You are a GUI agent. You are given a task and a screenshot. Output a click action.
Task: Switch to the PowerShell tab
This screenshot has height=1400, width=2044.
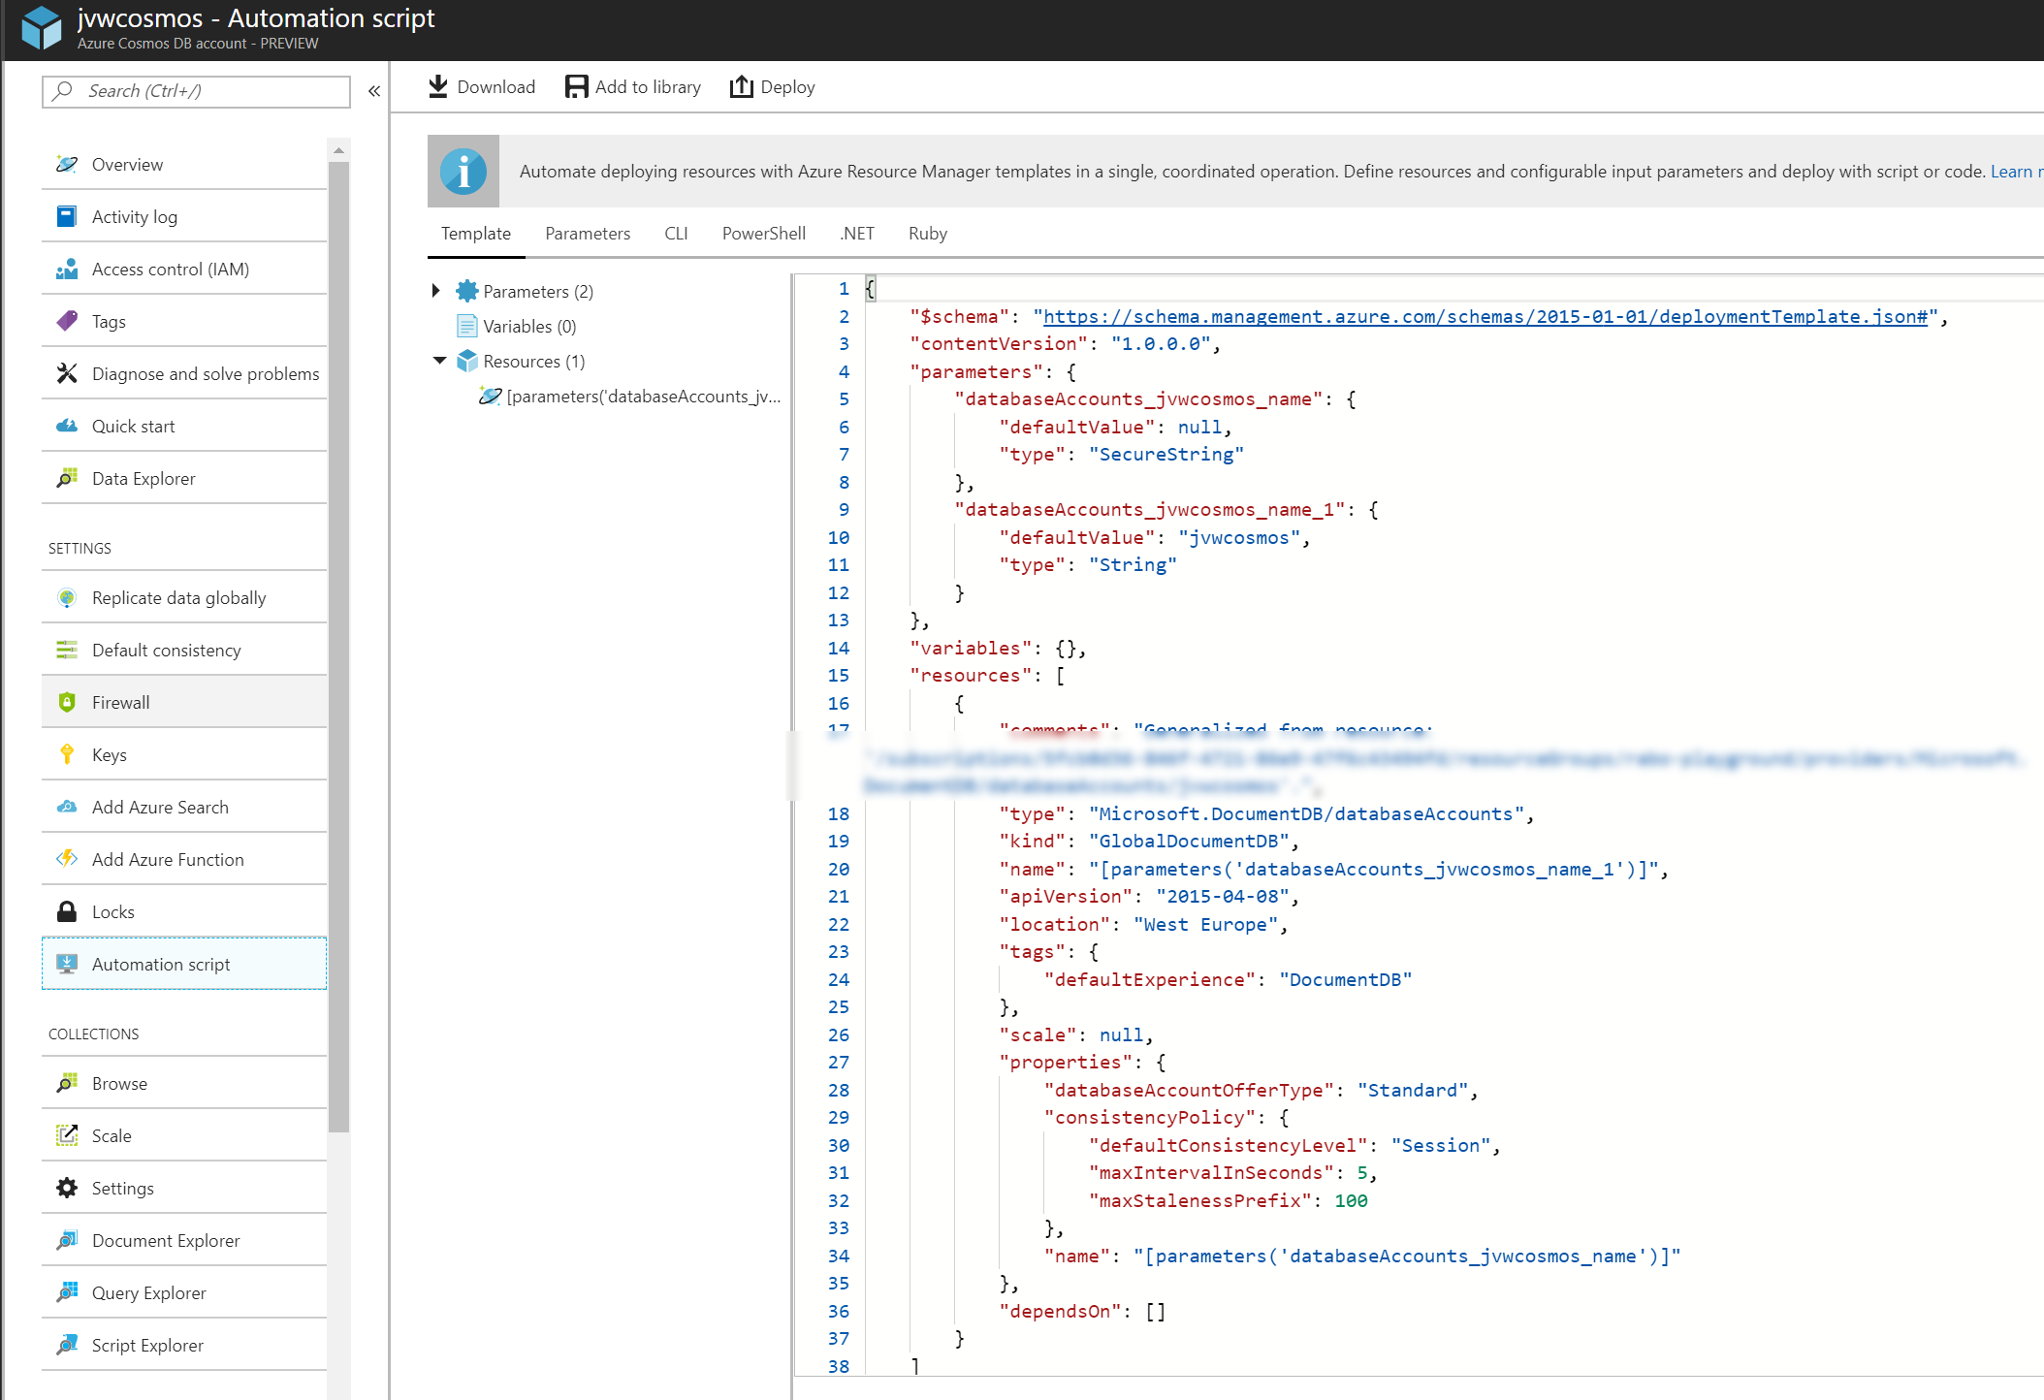pos(763,234)
